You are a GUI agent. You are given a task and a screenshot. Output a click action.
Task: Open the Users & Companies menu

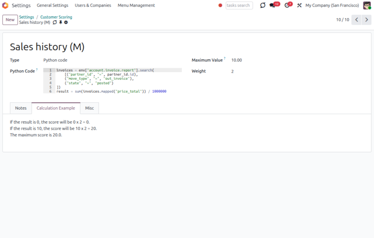point(93,5)
